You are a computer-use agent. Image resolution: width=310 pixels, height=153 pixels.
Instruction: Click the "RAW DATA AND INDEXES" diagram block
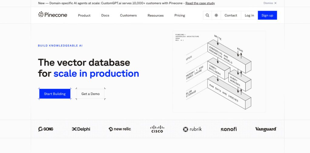click(229, 92)
